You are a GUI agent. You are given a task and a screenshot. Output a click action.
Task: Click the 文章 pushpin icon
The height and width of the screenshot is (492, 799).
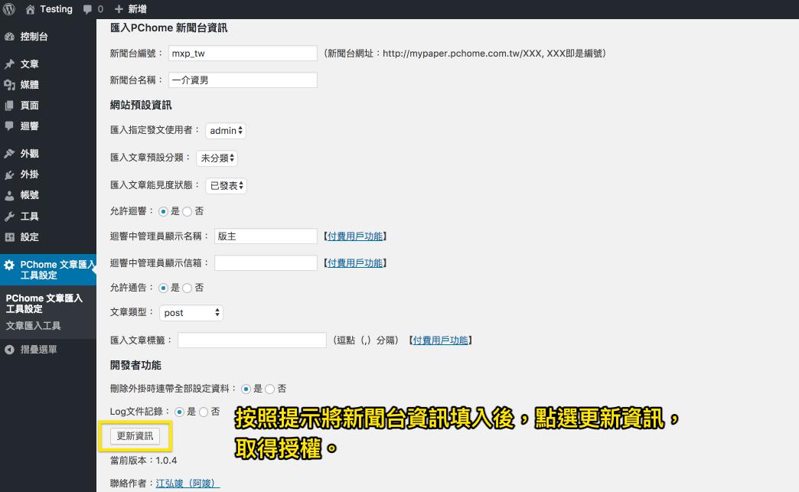point(9,64)
